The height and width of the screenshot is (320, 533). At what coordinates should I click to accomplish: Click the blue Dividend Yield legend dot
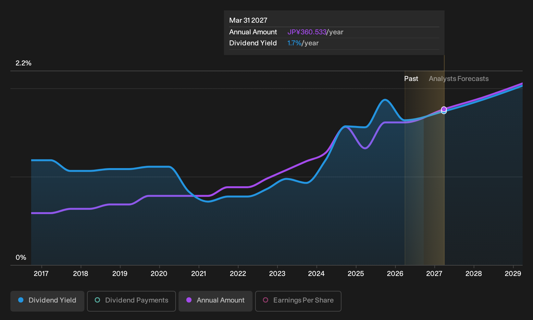coord(21,300)
